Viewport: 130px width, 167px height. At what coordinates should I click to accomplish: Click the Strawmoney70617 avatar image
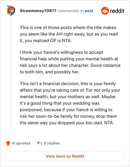(11, 10)
